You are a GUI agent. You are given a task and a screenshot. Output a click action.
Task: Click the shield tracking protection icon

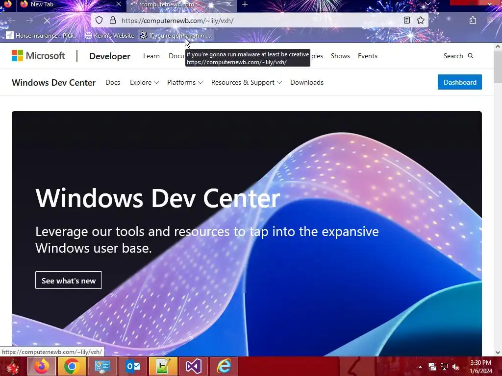click(x=99, y=21)
